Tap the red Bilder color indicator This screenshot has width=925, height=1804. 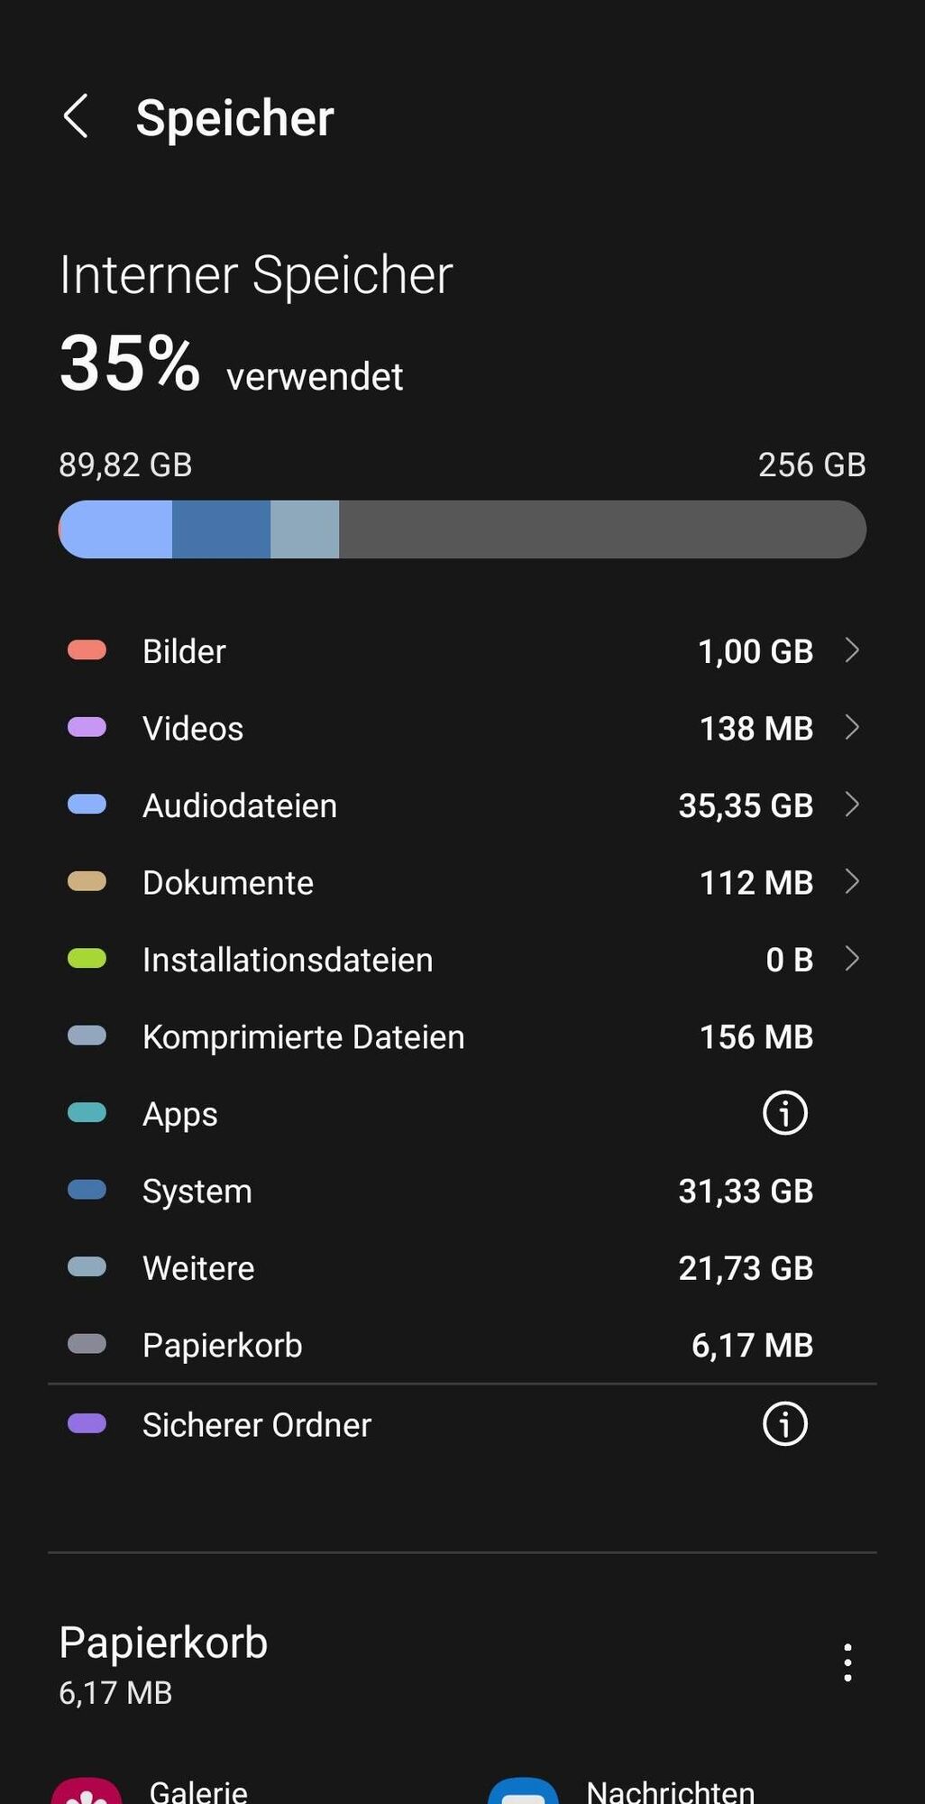point(87,650)
